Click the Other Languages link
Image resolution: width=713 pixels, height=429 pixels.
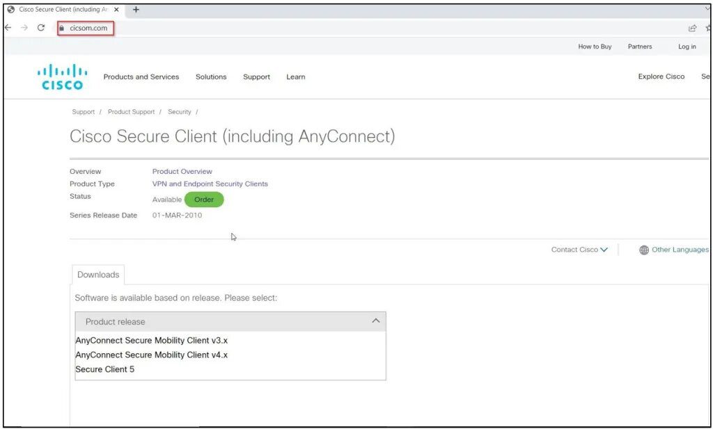(x=680, y=250)
